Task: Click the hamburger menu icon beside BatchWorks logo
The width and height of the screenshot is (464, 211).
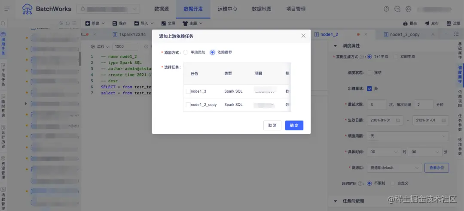Action: coord(7,9)
